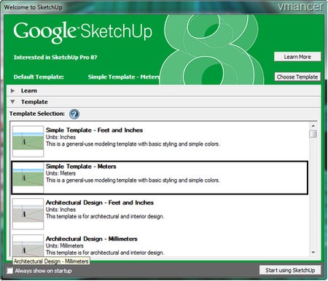Select Simple Template - Feet and Inches thumbnail
The image size is (328, 281).
tap(28, 141)
